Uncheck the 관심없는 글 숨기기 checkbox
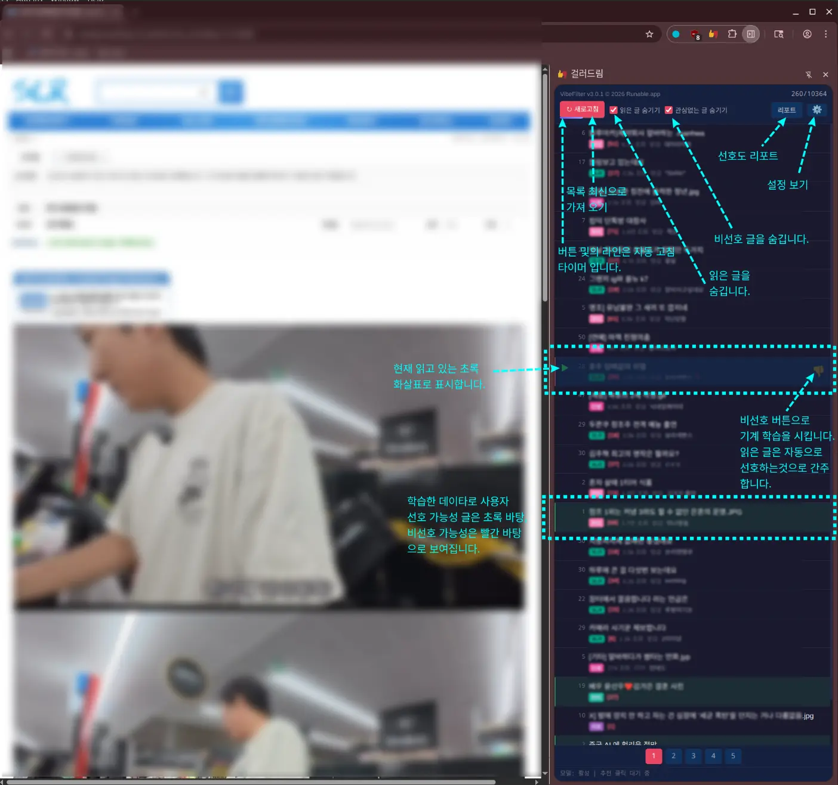The width and height of the screenshot is (838, 785). [668, 110]
